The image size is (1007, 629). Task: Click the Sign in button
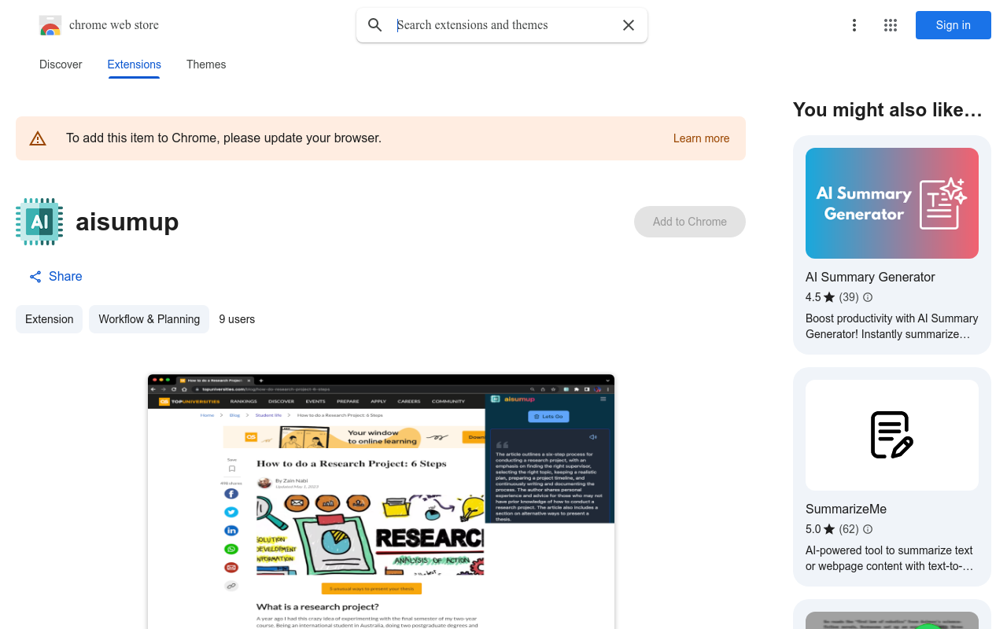[954, 25]
